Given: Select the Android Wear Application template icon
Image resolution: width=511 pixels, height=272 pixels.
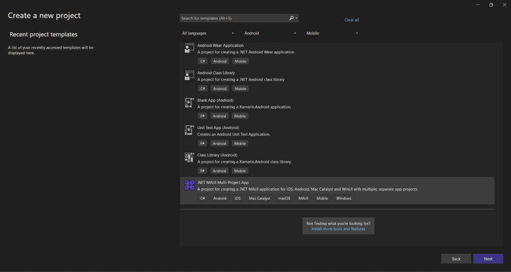Looking at the screenshot, I should [189, 48].
